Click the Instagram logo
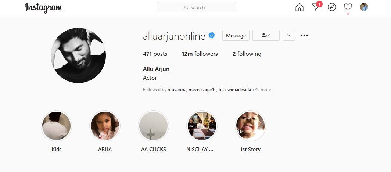 [x=43, y=8]
